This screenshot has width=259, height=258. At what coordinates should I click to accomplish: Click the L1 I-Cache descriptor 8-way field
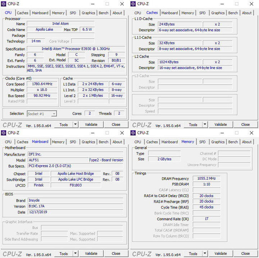[x=195, y=49]
